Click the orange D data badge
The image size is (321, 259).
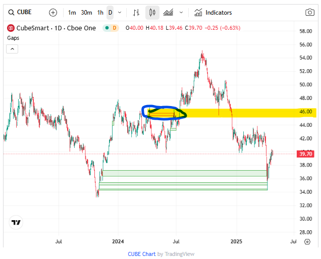click(x=115, y=28)
